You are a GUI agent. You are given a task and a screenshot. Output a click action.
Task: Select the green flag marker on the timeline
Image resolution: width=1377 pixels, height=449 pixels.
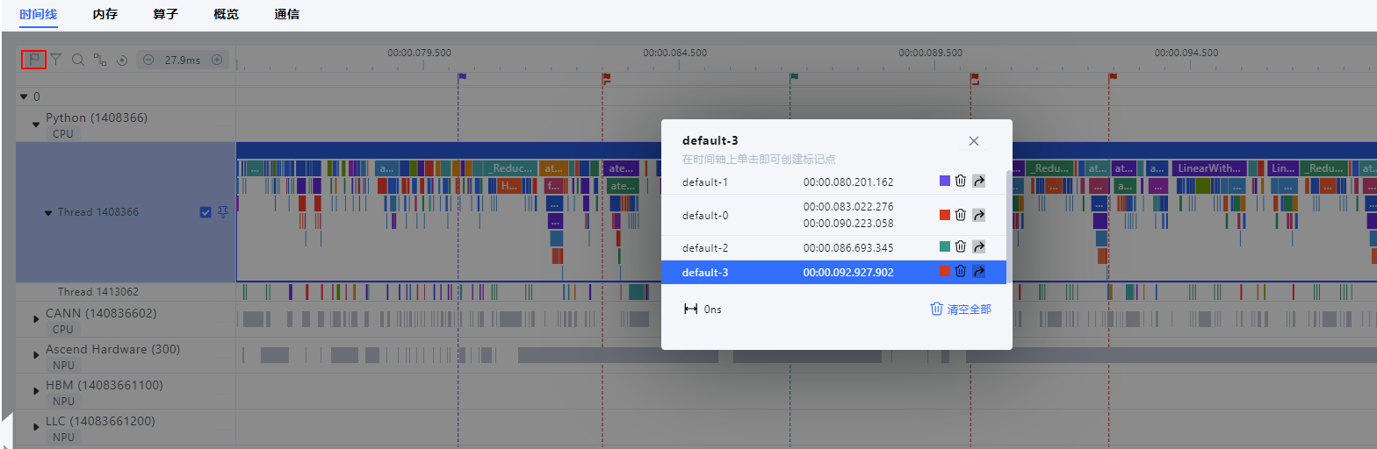[794, 77]
